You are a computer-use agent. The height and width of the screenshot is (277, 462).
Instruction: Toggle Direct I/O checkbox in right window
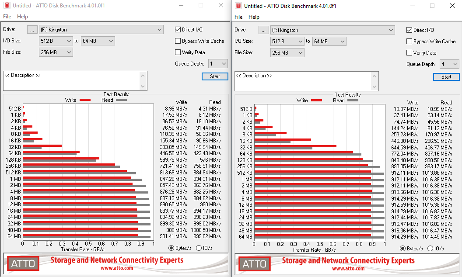pyautogui.click(x=409, y=30)
